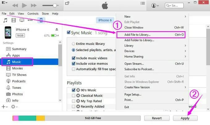Toggle the Sync Music checkbox
This screenshot has height=125, width=210.
tap(69, 32)
